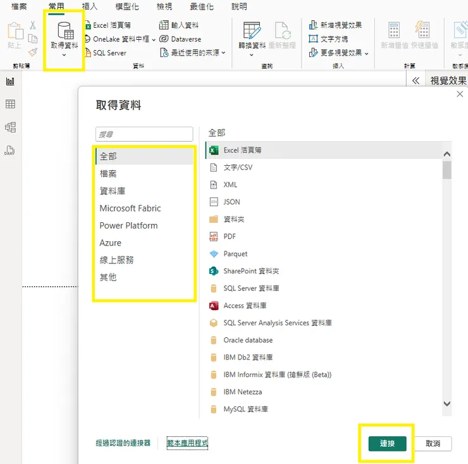Expand the 取得資料 dropdown arrow
This screenshot has height=464, width=468.
[x=64, y=55]
